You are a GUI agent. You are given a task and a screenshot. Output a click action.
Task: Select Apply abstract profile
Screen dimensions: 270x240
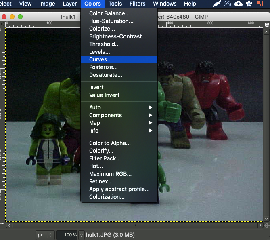click(x=119, y=189)
